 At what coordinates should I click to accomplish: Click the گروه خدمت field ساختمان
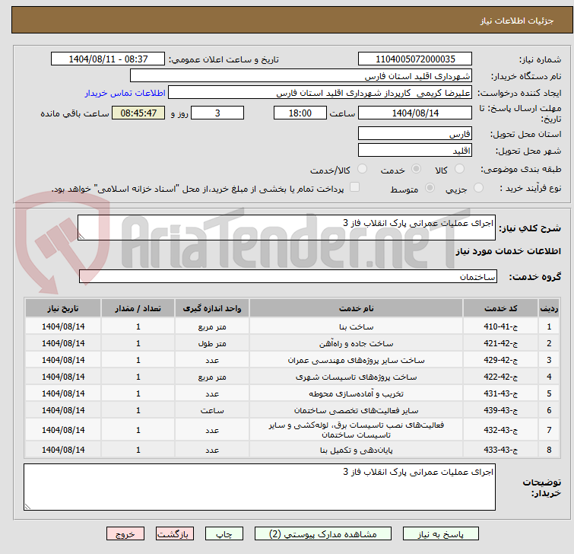point(288,277)
